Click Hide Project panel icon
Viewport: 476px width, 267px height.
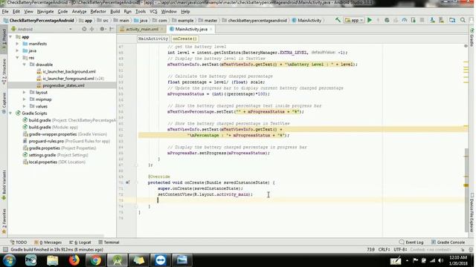click(x=112, y=29)
